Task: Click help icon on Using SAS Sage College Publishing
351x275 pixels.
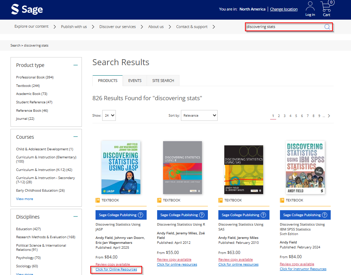Action: point(263,215)
